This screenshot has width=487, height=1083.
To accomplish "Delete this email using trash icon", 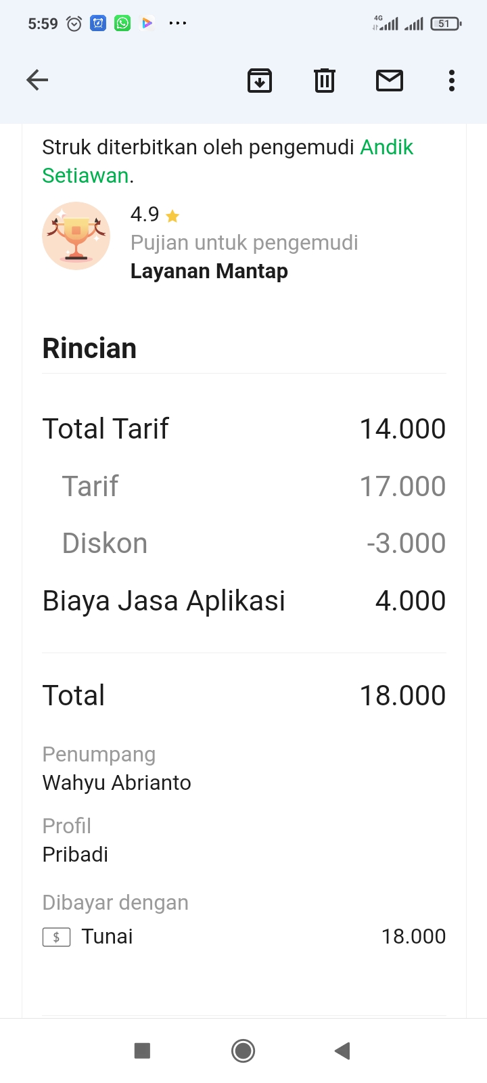I will [325, 81].
